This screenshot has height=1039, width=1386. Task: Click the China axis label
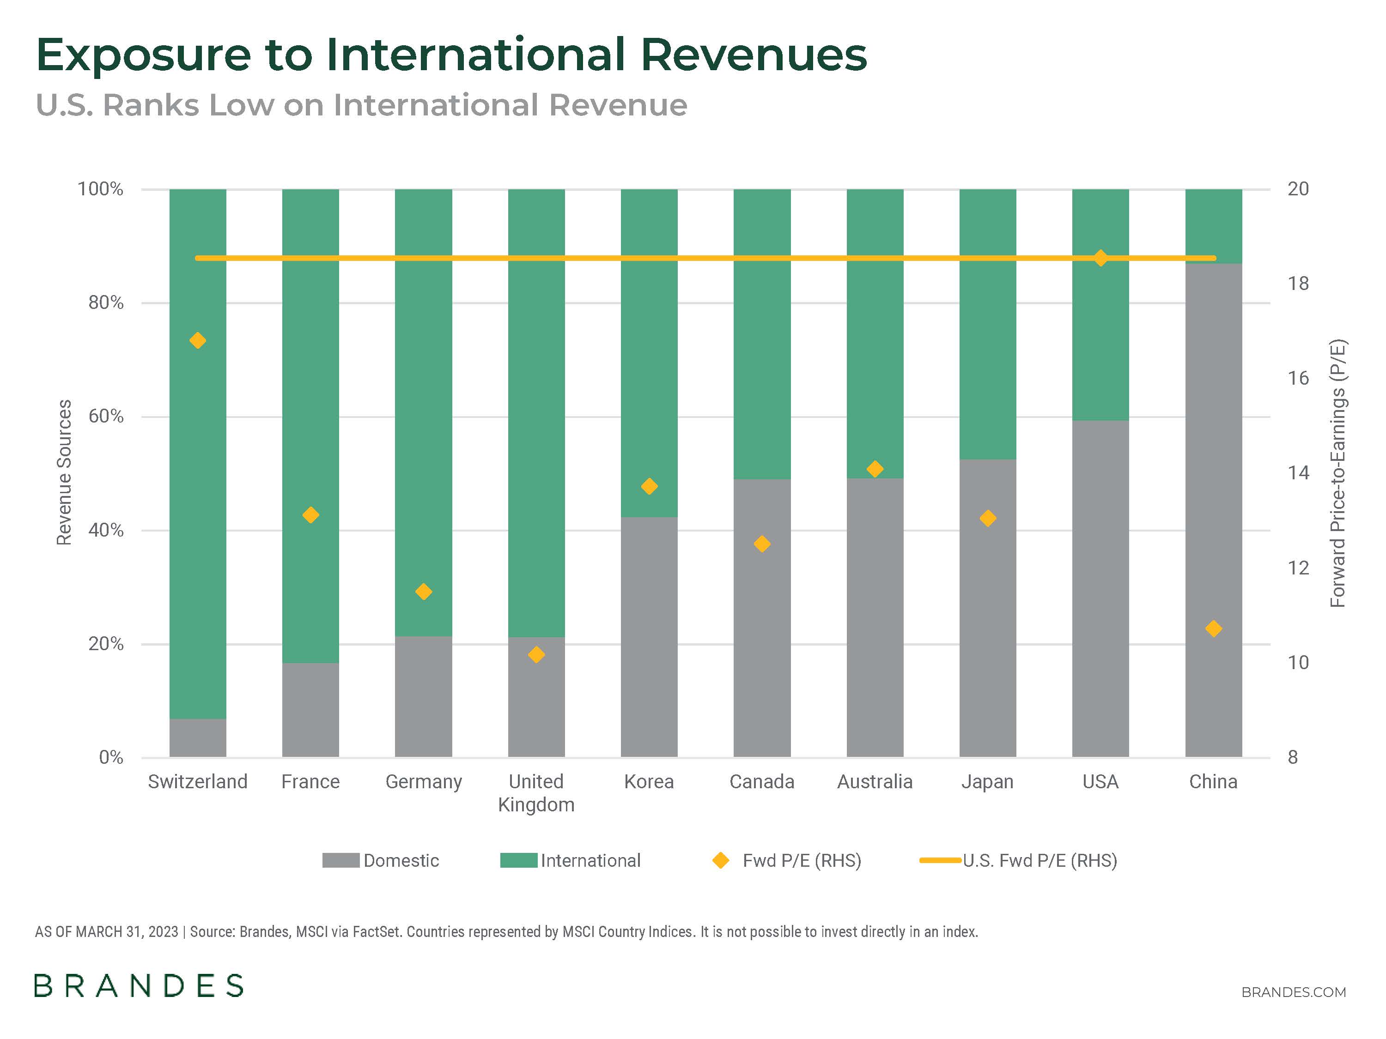pyautogui.click(x=1213, y=782)
